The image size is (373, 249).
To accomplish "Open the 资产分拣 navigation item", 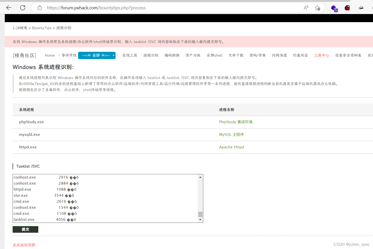I will point(193,55).
